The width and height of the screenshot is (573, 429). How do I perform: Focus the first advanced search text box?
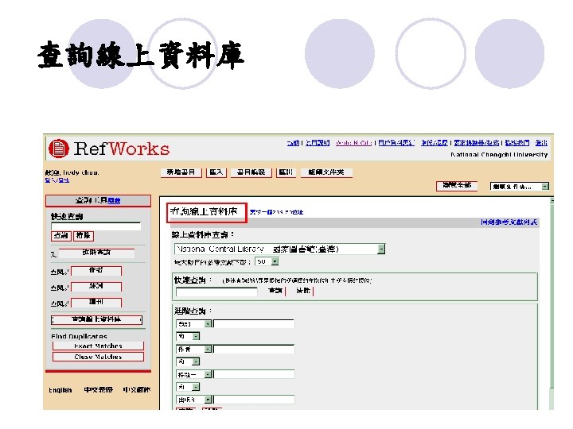pyautogui.click(x=254, y=324)
